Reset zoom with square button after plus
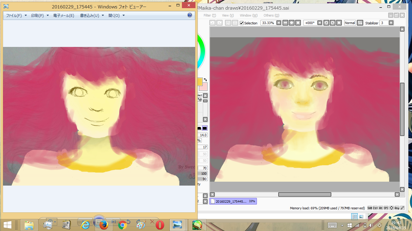The image size is (412, 231). [298, 23]
